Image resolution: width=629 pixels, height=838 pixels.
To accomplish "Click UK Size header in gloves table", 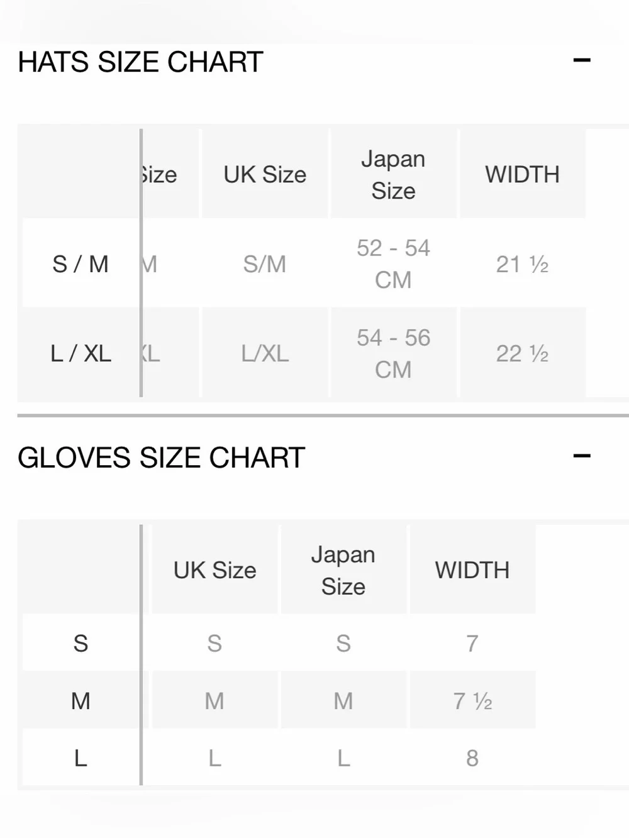I will click(x=214, y=570).
